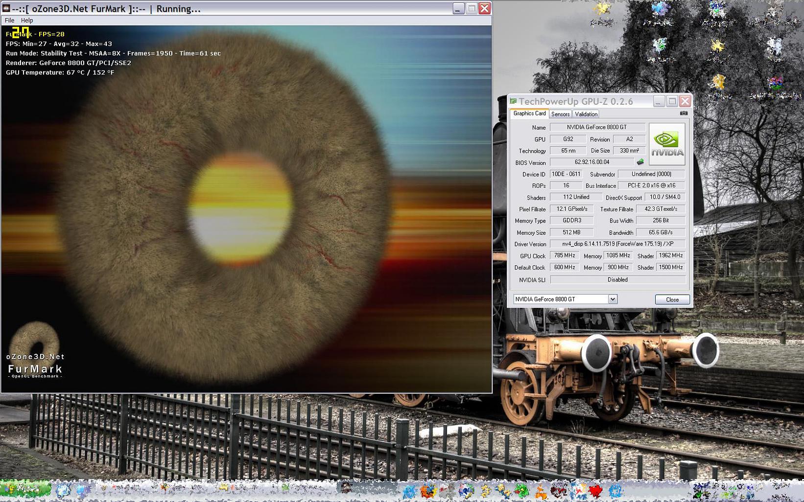Select the Bus Interface value PCI-E 2.0 x16

[x=651, y=185]
